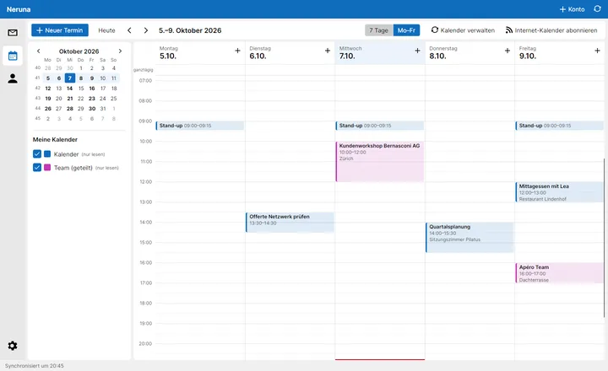608x371 pixels.
Task: Open Offerte Netzwerk prüfen event
Action: coord(290,223)
